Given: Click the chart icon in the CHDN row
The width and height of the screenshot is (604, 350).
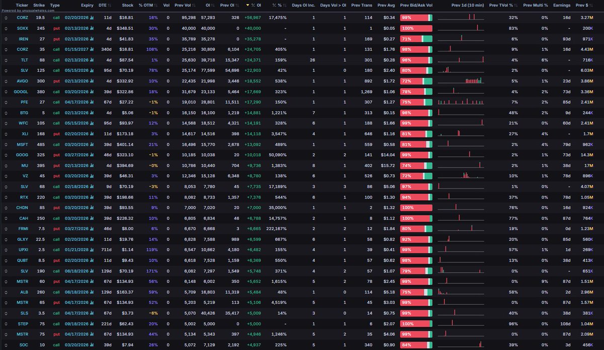Looking at the screenshot, I should 92,207.
